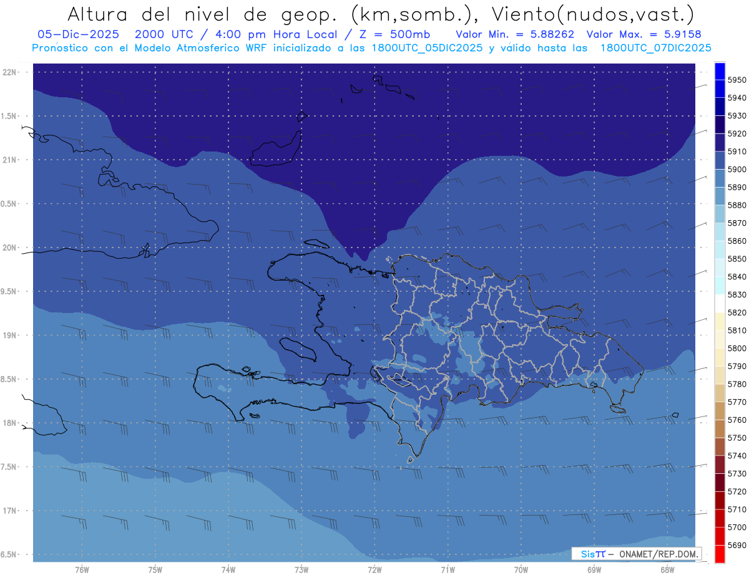
Task: Select the swatch between 5910 and 5900
Action: tap(720, 160)
